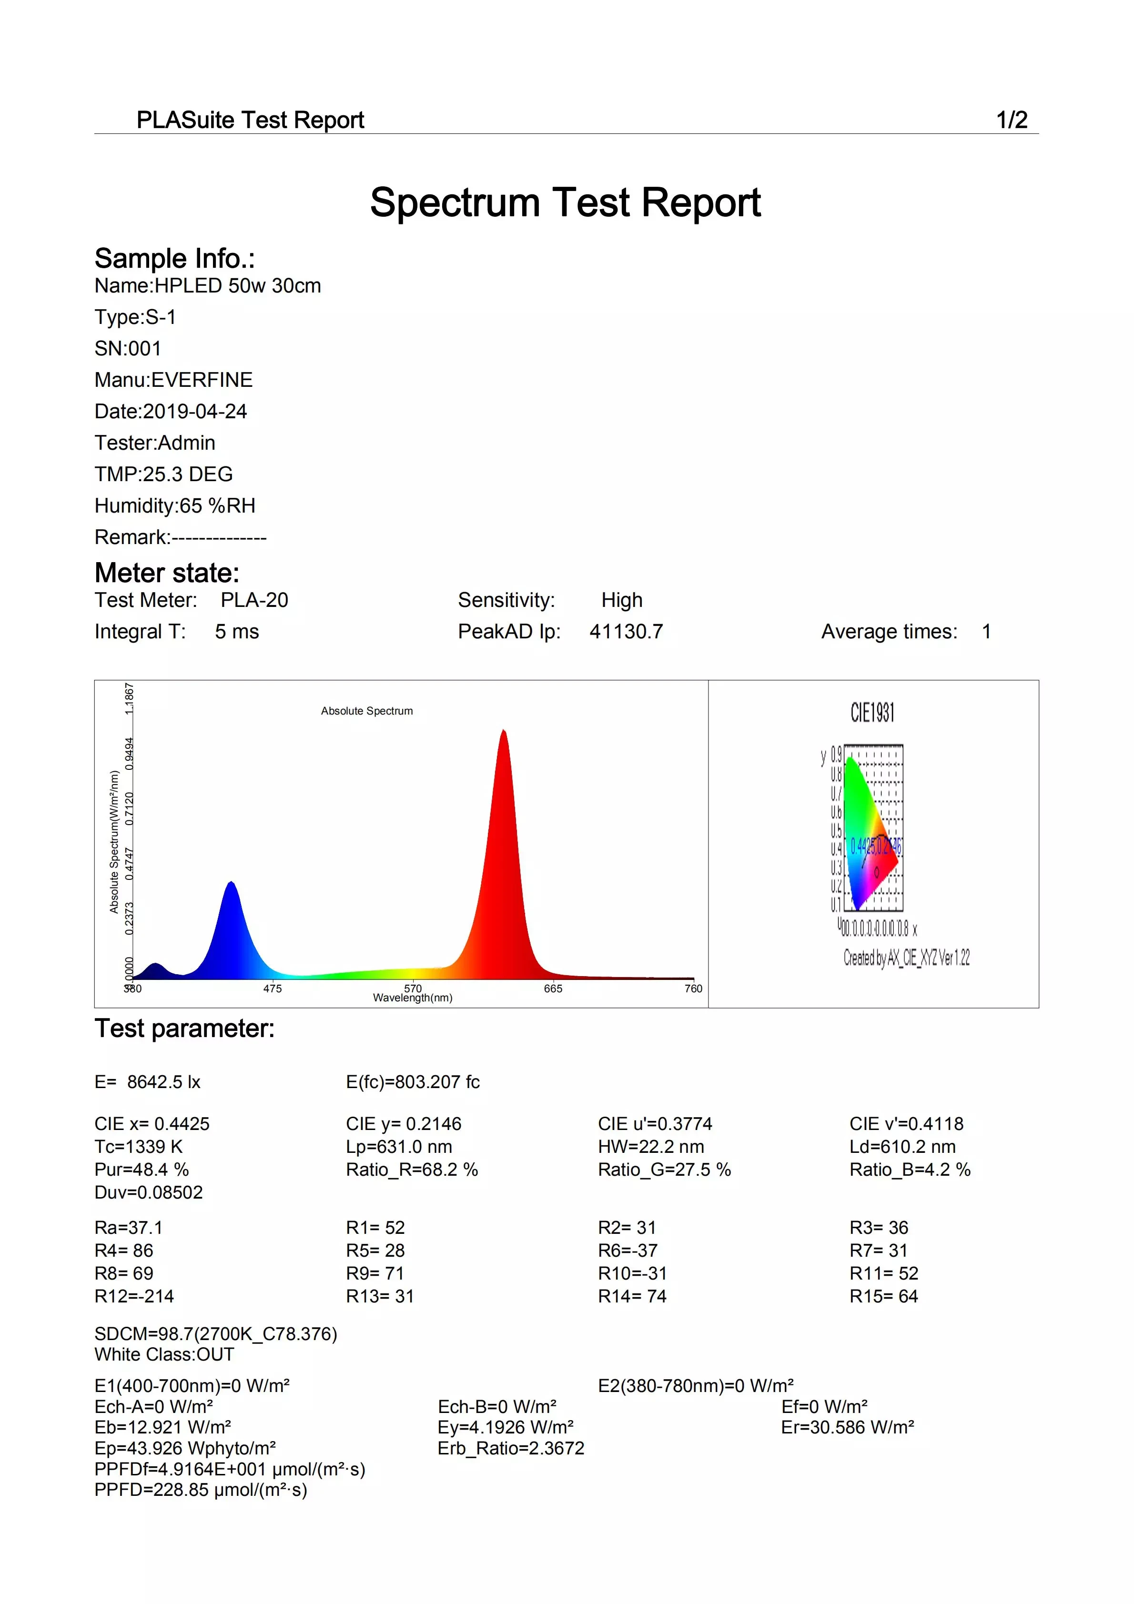Click the Absolute Spectrum chart title
Screen dimensions: 1134x1604
coord(366,711)
